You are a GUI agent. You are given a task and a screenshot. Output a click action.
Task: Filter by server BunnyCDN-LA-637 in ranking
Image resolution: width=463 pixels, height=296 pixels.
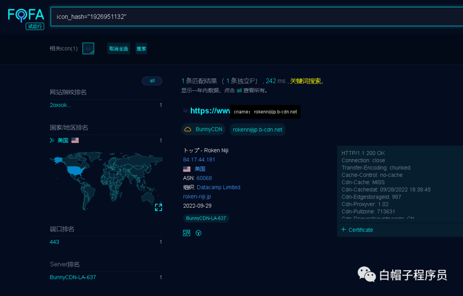(72, 277)
